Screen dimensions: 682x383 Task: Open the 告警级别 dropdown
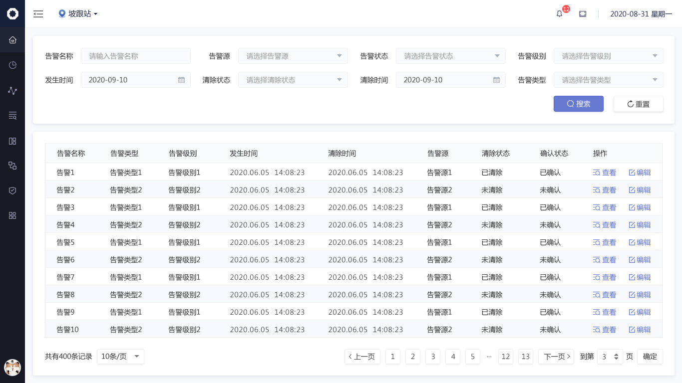608,56
